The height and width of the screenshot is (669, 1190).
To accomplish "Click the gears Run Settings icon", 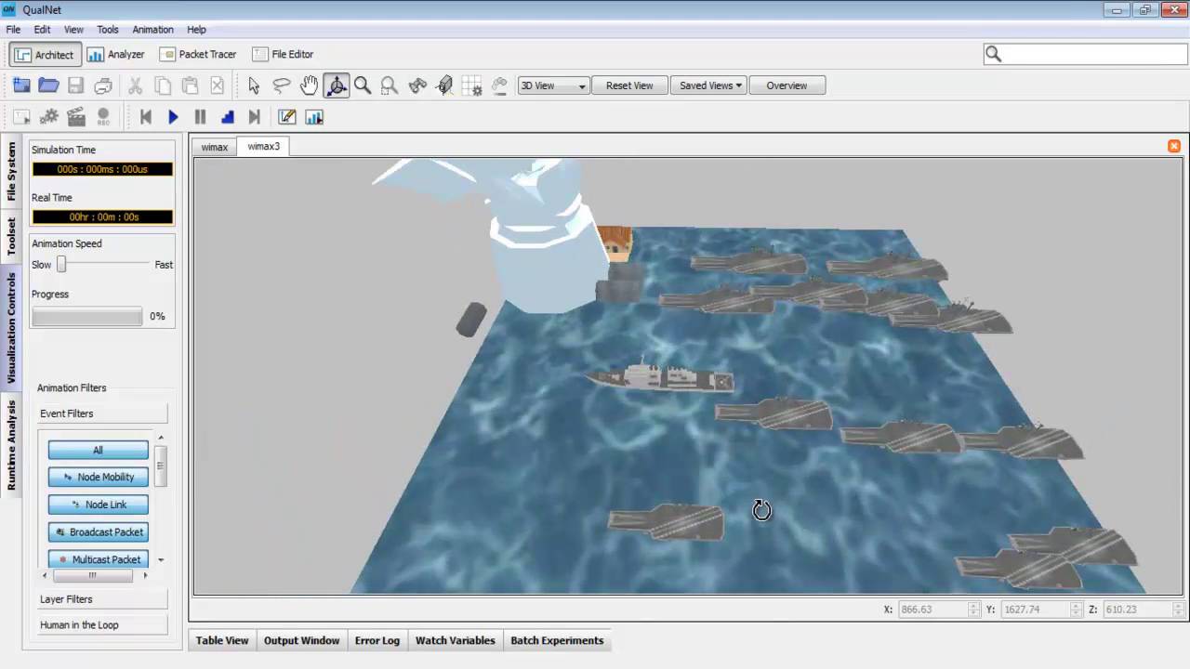I will point(49,117).
